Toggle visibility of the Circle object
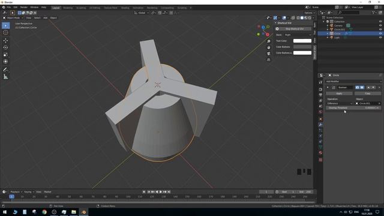 [380, 34]
